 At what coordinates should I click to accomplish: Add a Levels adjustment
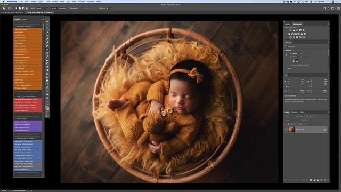(x=294, y=30)
